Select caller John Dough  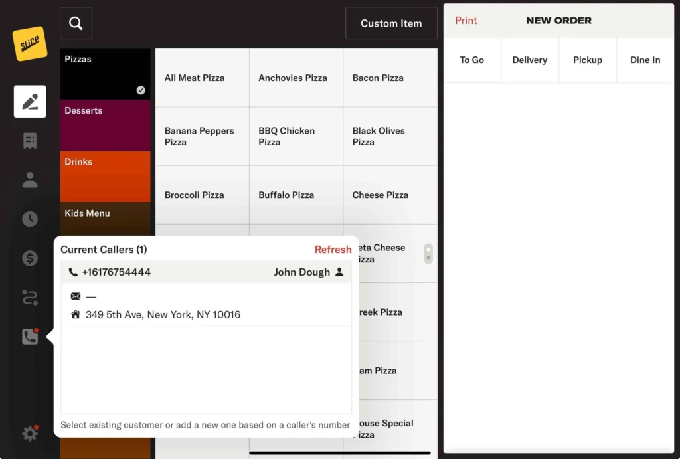206,272
